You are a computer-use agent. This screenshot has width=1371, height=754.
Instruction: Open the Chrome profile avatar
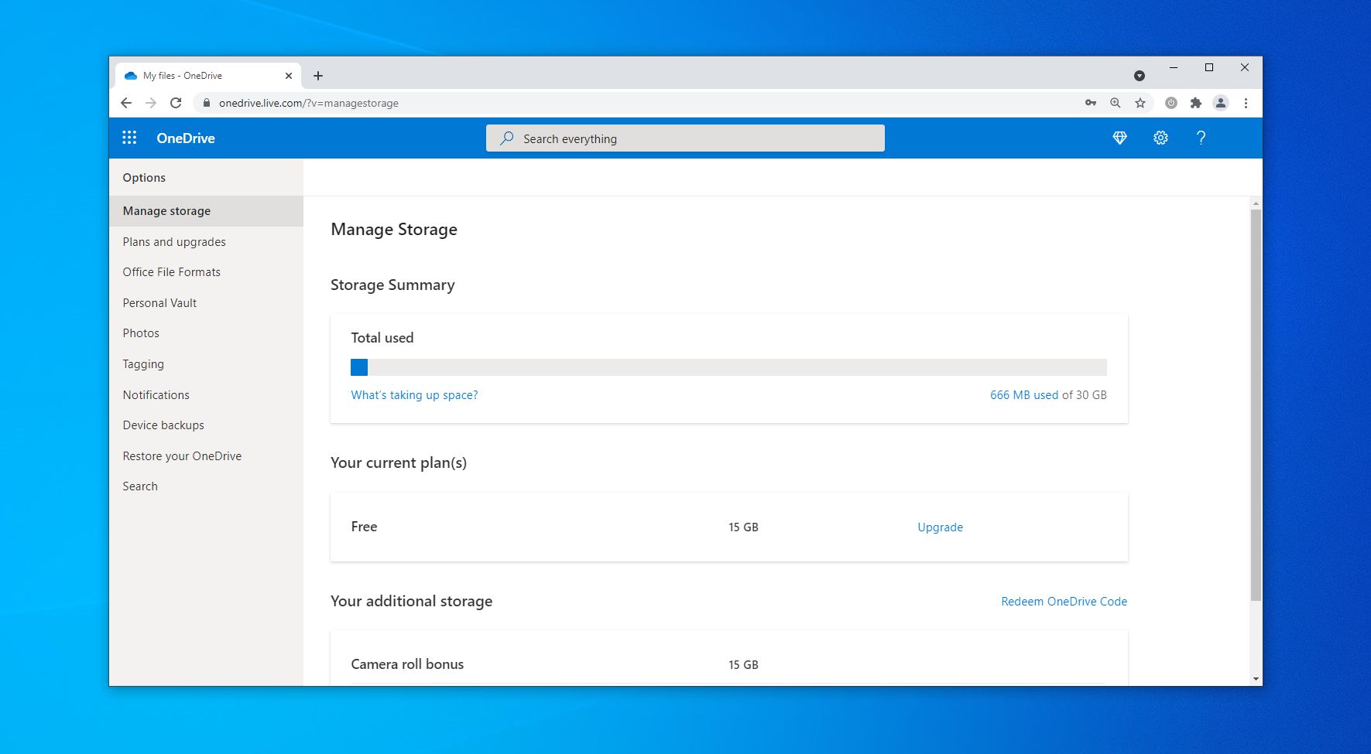click(1221, 103)
